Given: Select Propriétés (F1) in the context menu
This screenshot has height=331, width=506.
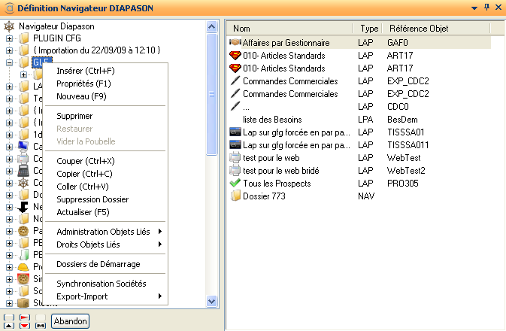Looking at the screenshot, I should [x=83, y=84].
